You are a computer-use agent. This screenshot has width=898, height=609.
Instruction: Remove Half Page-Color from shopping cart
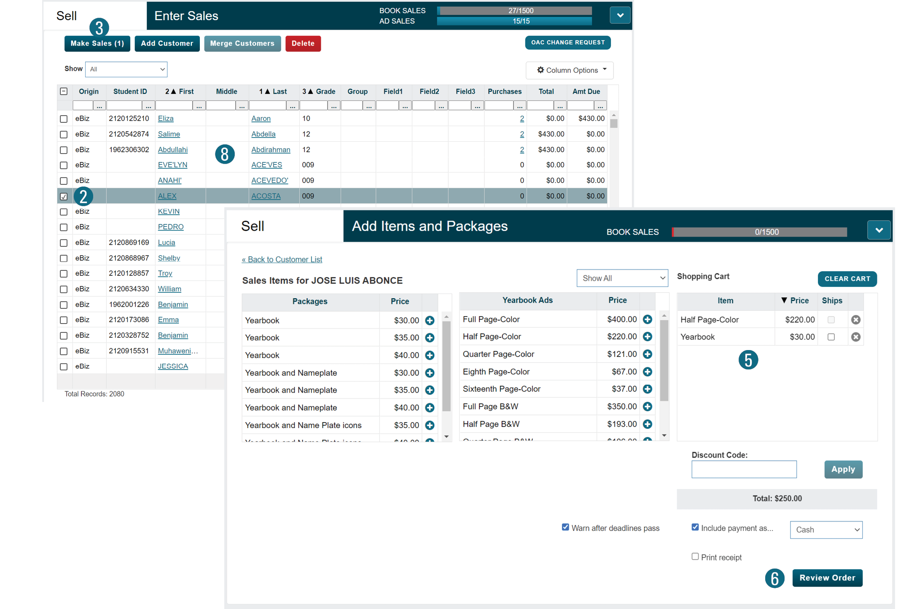pyautogui.click(x=855, y=320)
